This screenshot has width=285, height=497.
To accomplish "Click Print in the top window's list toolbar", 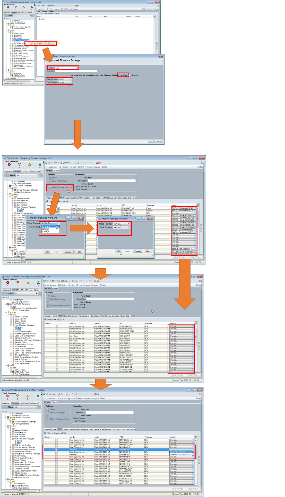I will pos(57,14).
